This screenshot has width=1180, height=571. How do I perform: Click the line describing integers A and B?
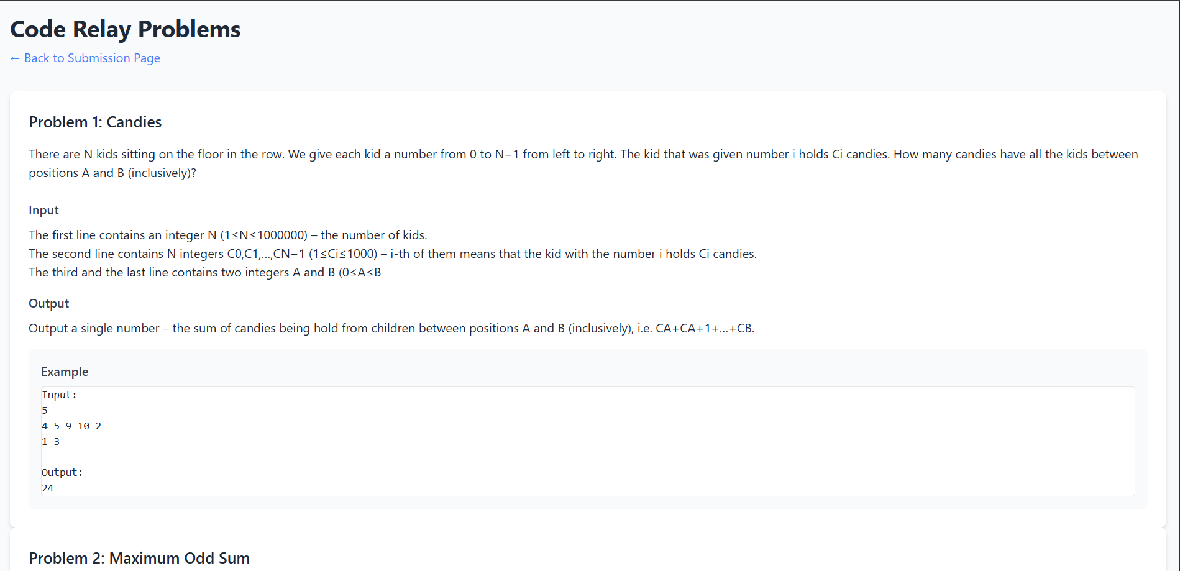click(x=204, y=272)
